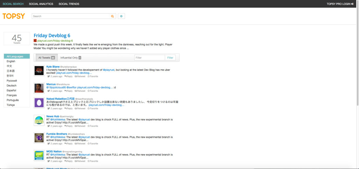Open MOG Nation profile name link
Screen dimensions: 359x169
pyautogui.click(x=54, y=152)
